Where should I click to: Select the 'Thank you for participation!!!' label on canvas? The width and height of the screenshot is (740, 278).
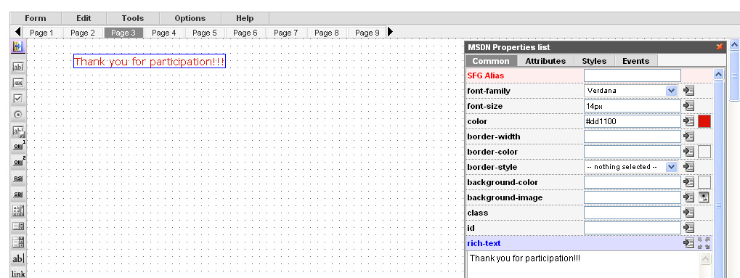150,62
